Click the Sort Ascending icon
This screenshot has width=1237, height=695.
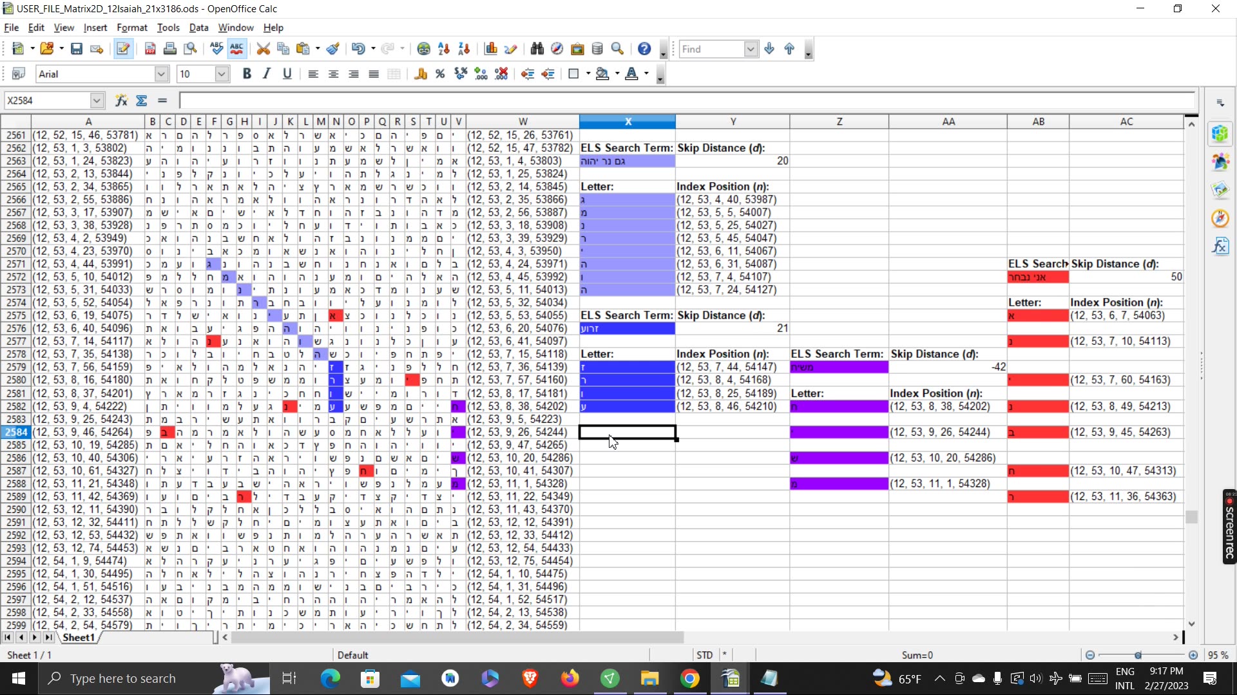[444, 49]
